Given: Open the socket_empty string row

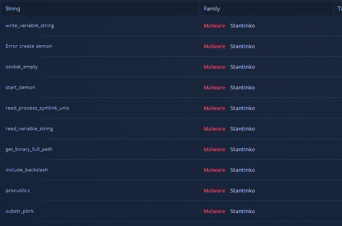Looking at the screenshot, I should click(x=21, y=67).
